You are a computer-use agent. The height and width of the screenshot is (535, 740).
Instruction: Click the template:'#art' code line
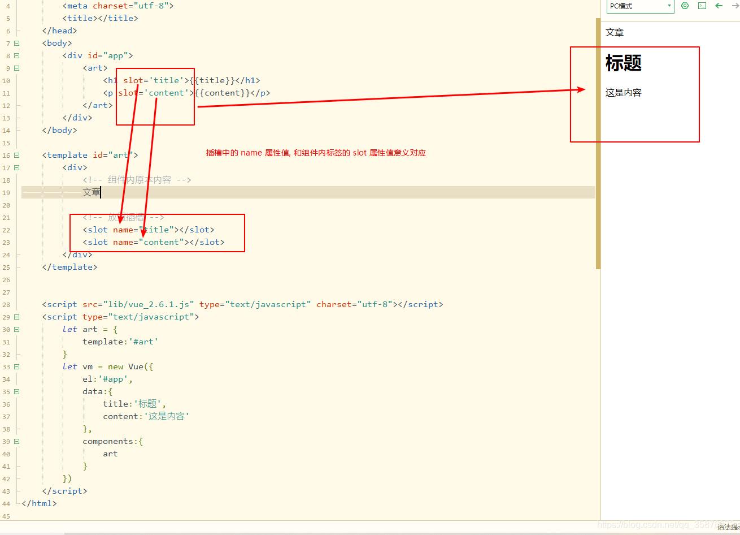(120, 342)
